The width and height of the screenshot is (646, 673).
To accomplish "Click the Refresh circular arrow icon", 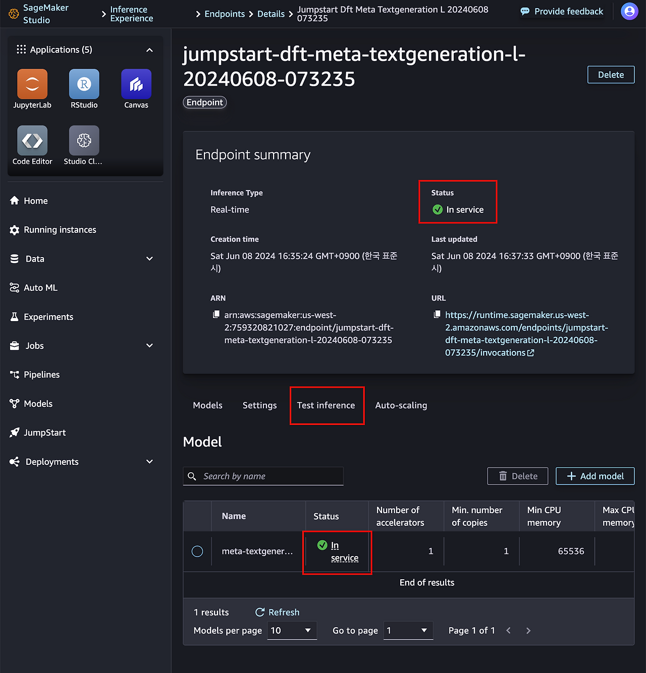I will pyautogui.click(x=260, y=612).
